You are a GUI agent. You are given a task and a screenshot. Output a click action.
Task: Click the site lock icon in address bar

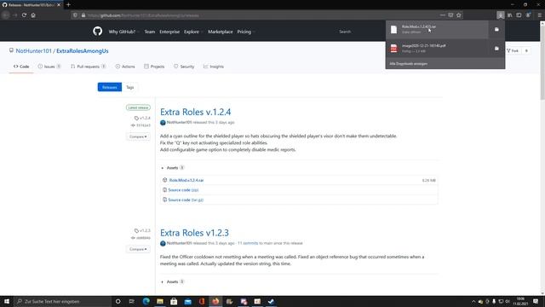[x=83, y=15]
